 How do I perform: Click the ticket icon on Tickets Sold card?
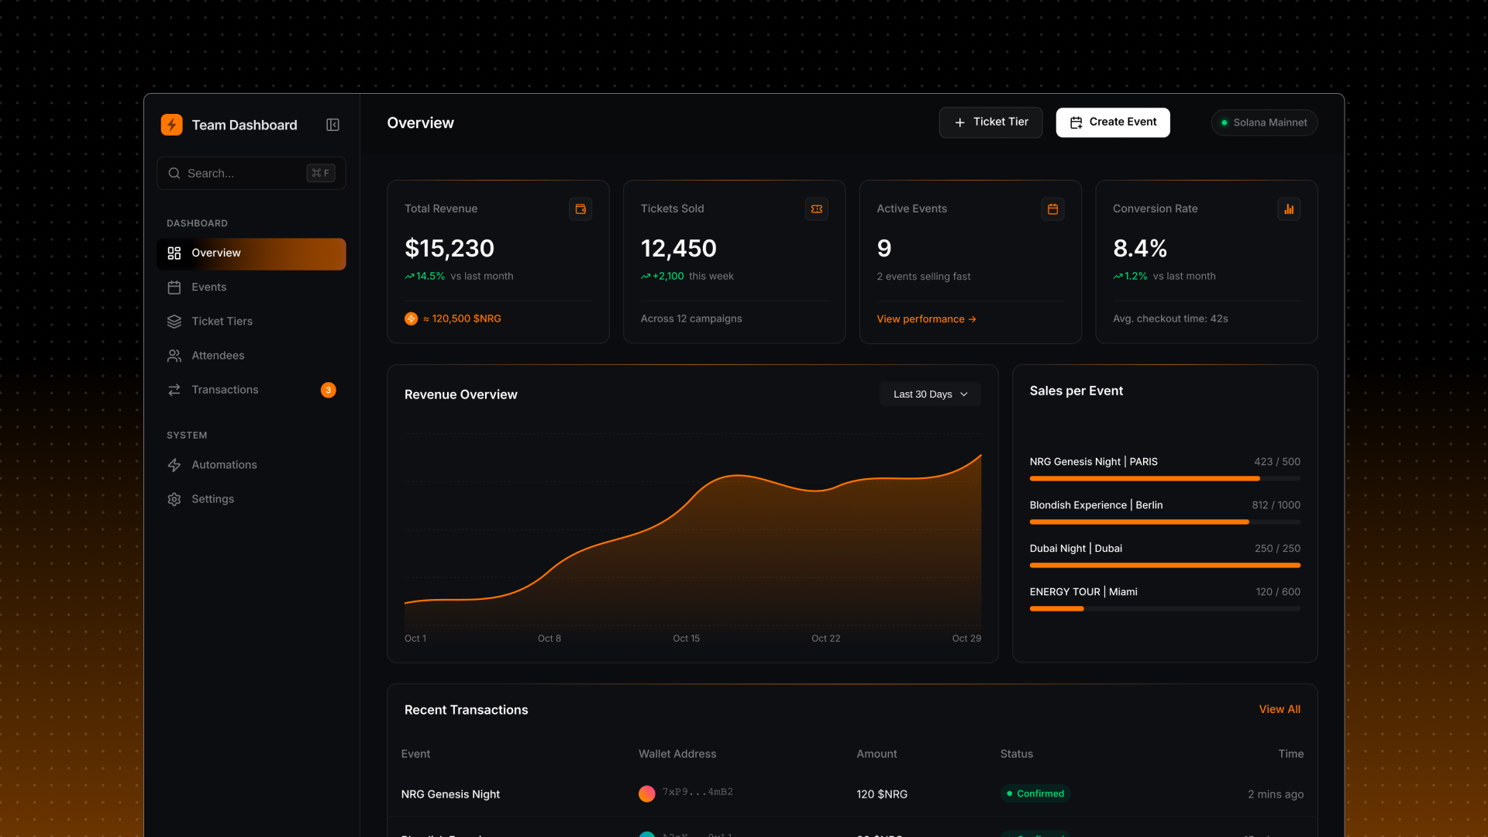[x=816, y=208]
